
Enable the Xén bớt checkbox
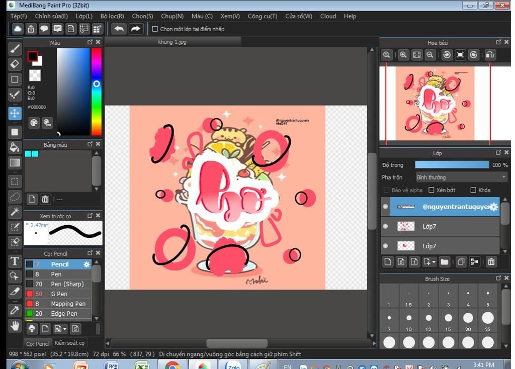click(432, 190)
